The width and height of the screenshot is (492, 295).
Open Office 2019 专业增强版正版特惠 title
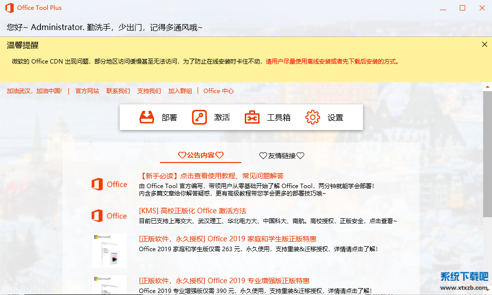(224, 281)
